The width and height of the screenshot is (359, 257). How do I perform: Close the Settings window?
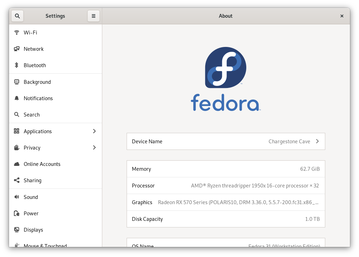coord(342,16)
